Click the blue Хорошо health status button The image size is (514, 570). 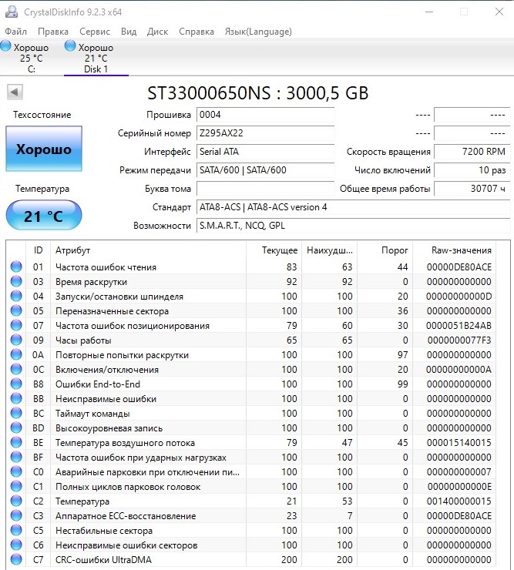pos(44,149)
